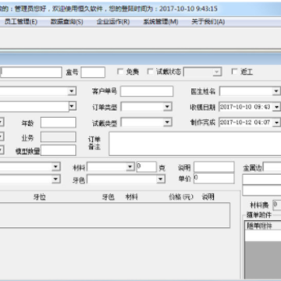The height and width of the screenshot is (281, 281).
Task: Focus the 模型数量 input field
Action: 59,151
